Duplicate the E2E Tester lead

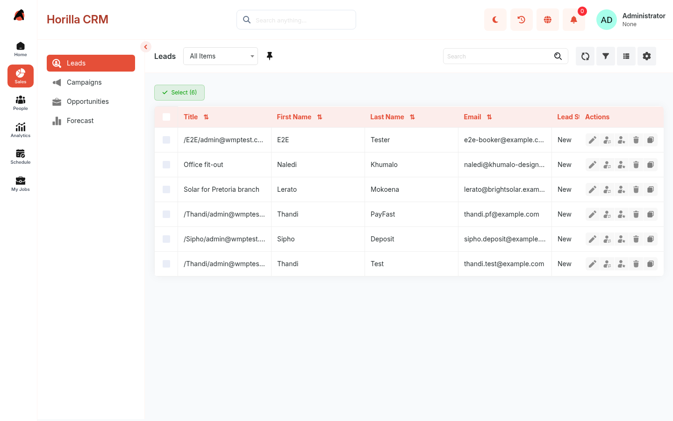(651, 140)
